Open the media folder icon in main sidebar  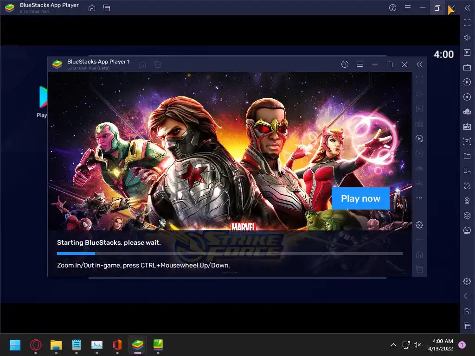467,156
